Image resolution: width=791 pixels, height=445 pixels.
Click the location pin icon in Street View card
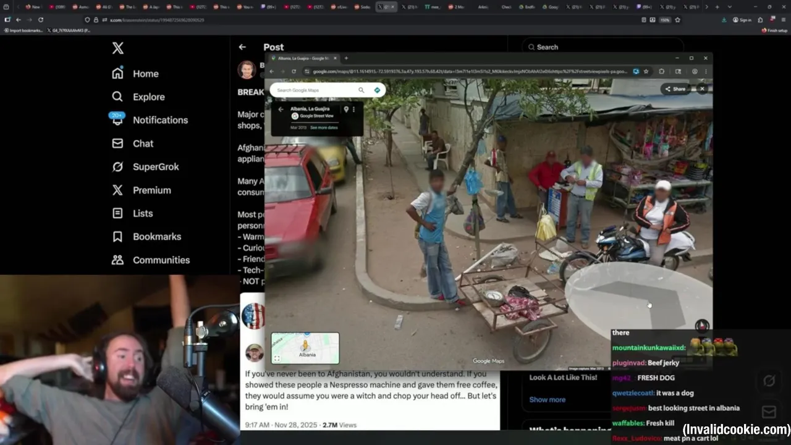pyautogui.click(x=346, y=109)
